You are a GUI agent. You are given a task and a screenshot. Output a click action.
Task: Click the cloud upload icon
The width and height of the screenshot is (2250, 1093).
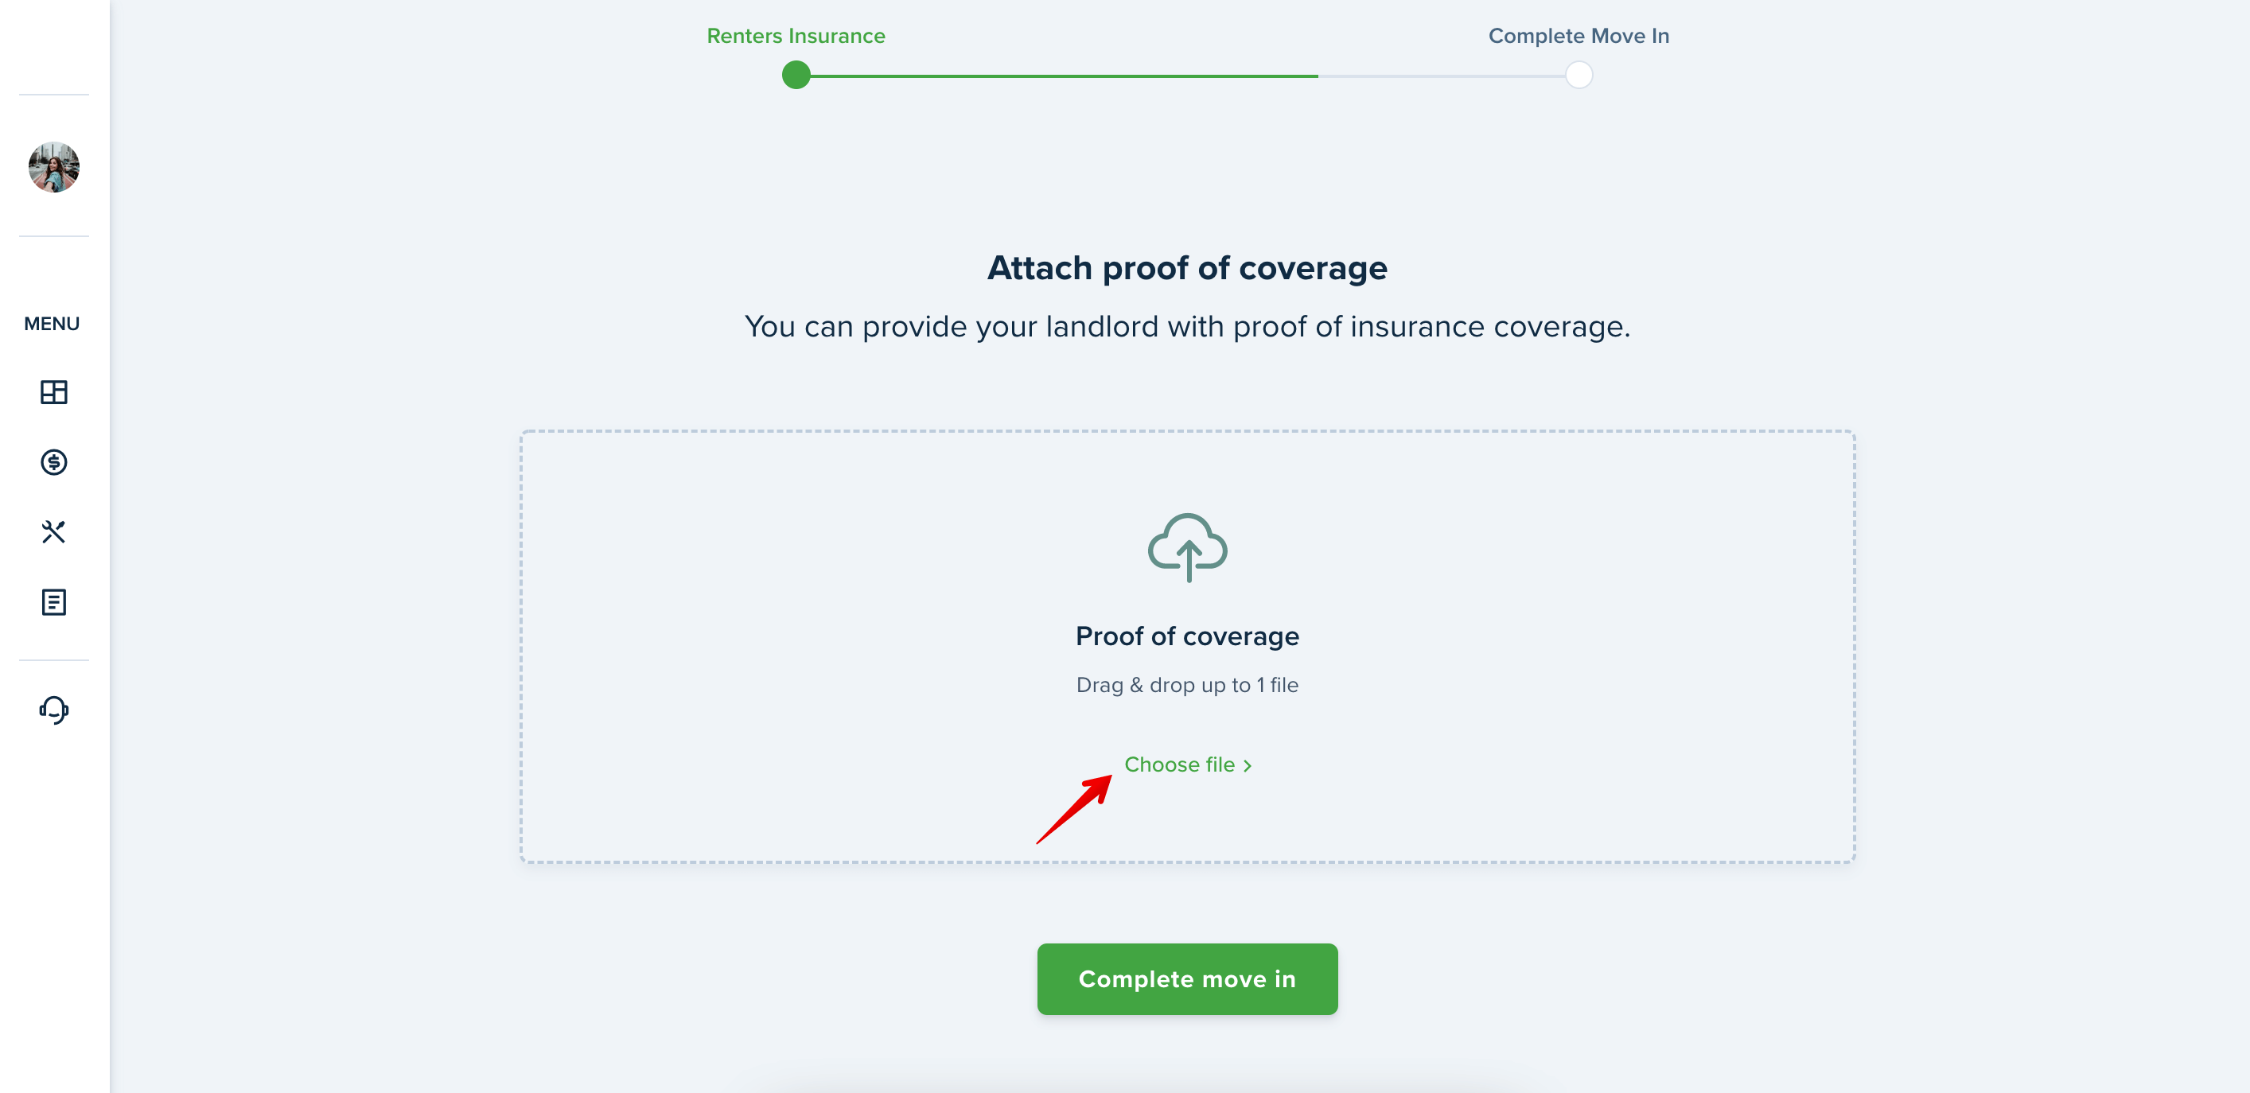[1187, 547]
